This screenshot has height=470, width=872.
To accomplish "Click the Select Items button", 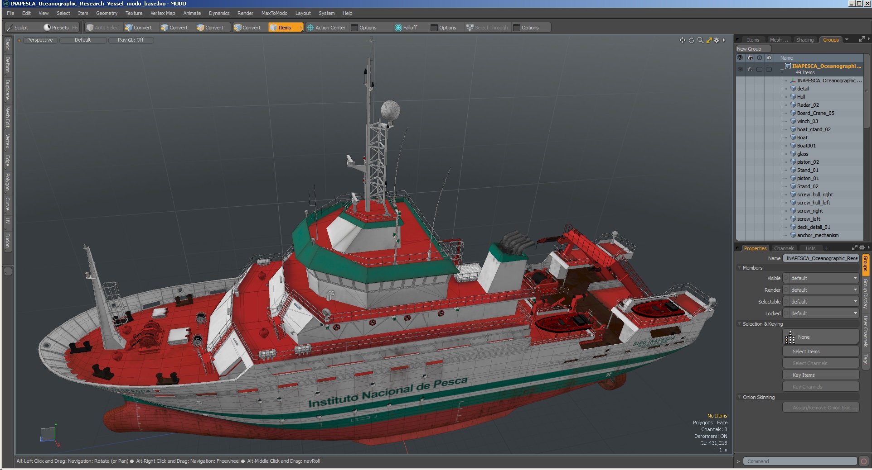I will point(821,351).
